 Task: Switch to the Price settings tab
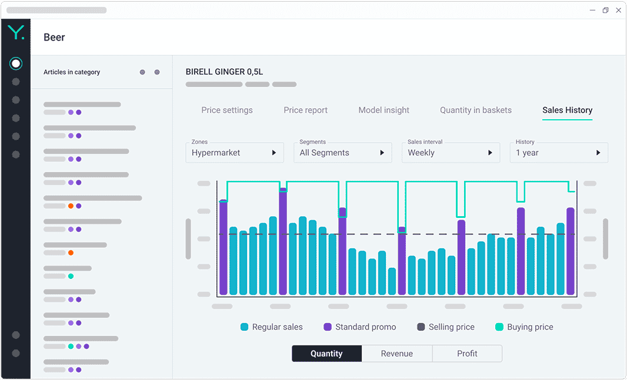[226, 110]
